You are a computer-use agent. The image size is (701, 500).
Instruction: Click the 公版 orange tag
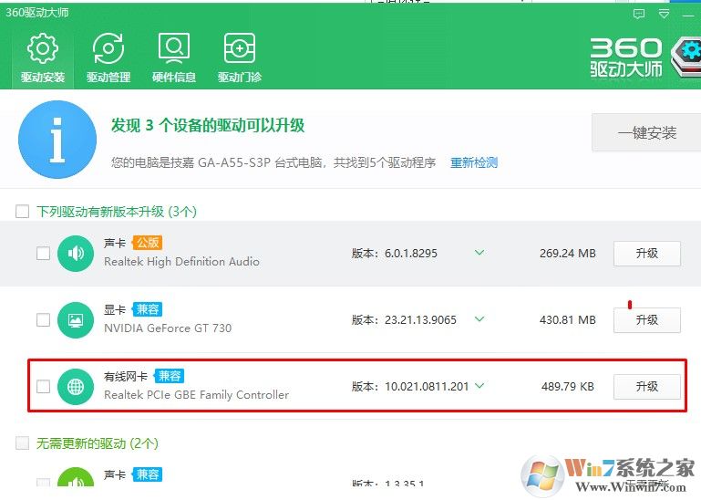click(x=148, y=243)
